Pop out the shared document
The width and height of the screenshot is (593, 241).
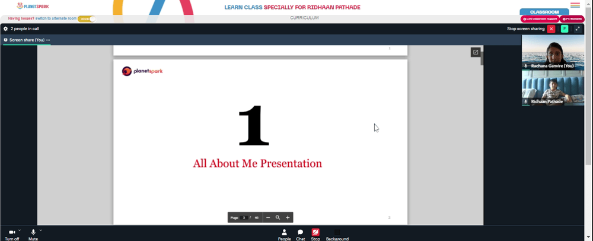click(476, 52)
